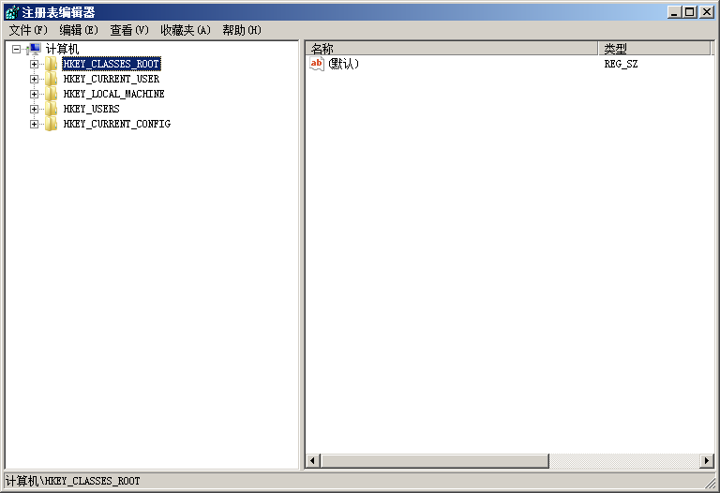
Task: Click the status bar path 计算机\HKEY_CLASSES_ROOT
Action: point(73,481)
